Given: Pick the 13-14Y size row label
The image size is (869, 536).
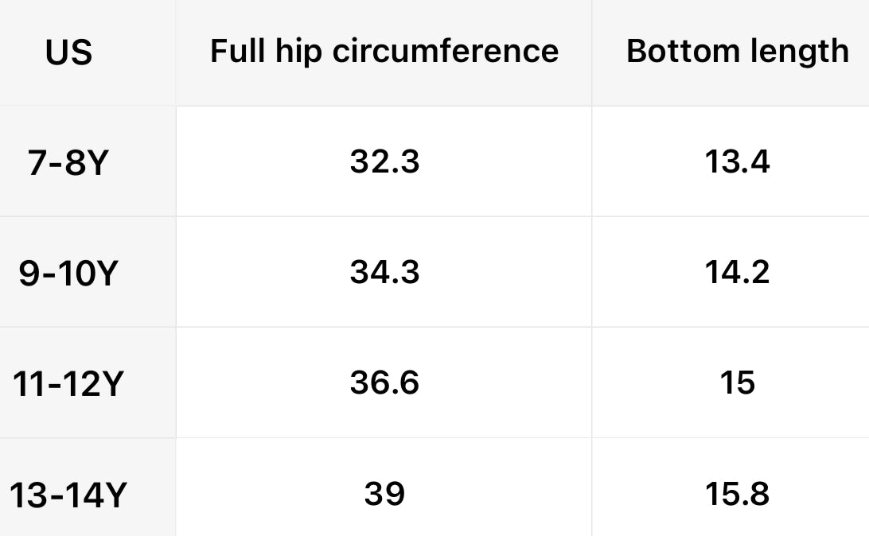Looking at the screenshot, I should [x=68, y=495].
